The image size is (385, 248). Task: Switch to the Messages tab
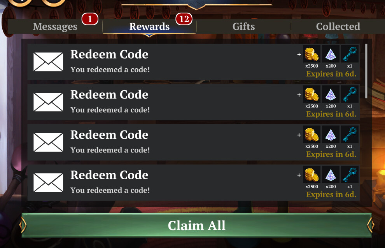(55, 26)
